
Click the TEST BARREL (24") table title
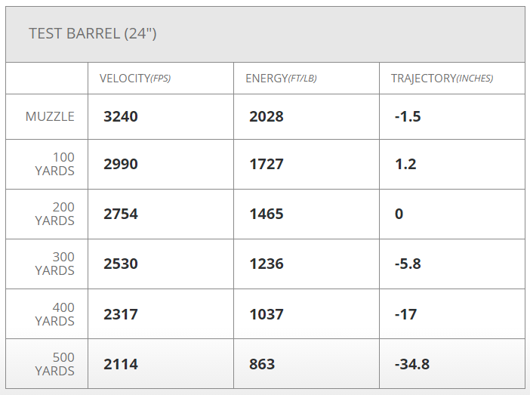[93, 34]
